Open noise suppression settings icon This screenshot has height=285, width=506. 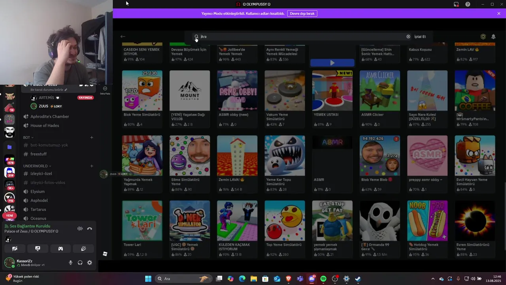tap(80, 228)
